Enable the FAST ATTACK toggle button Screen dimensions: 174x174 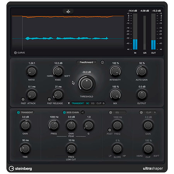(x=23, y=99)
